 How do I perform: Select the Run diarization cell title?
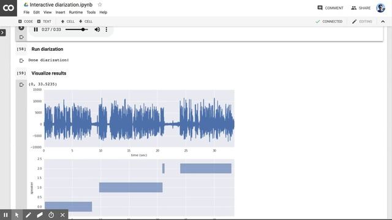pos(47,49)
